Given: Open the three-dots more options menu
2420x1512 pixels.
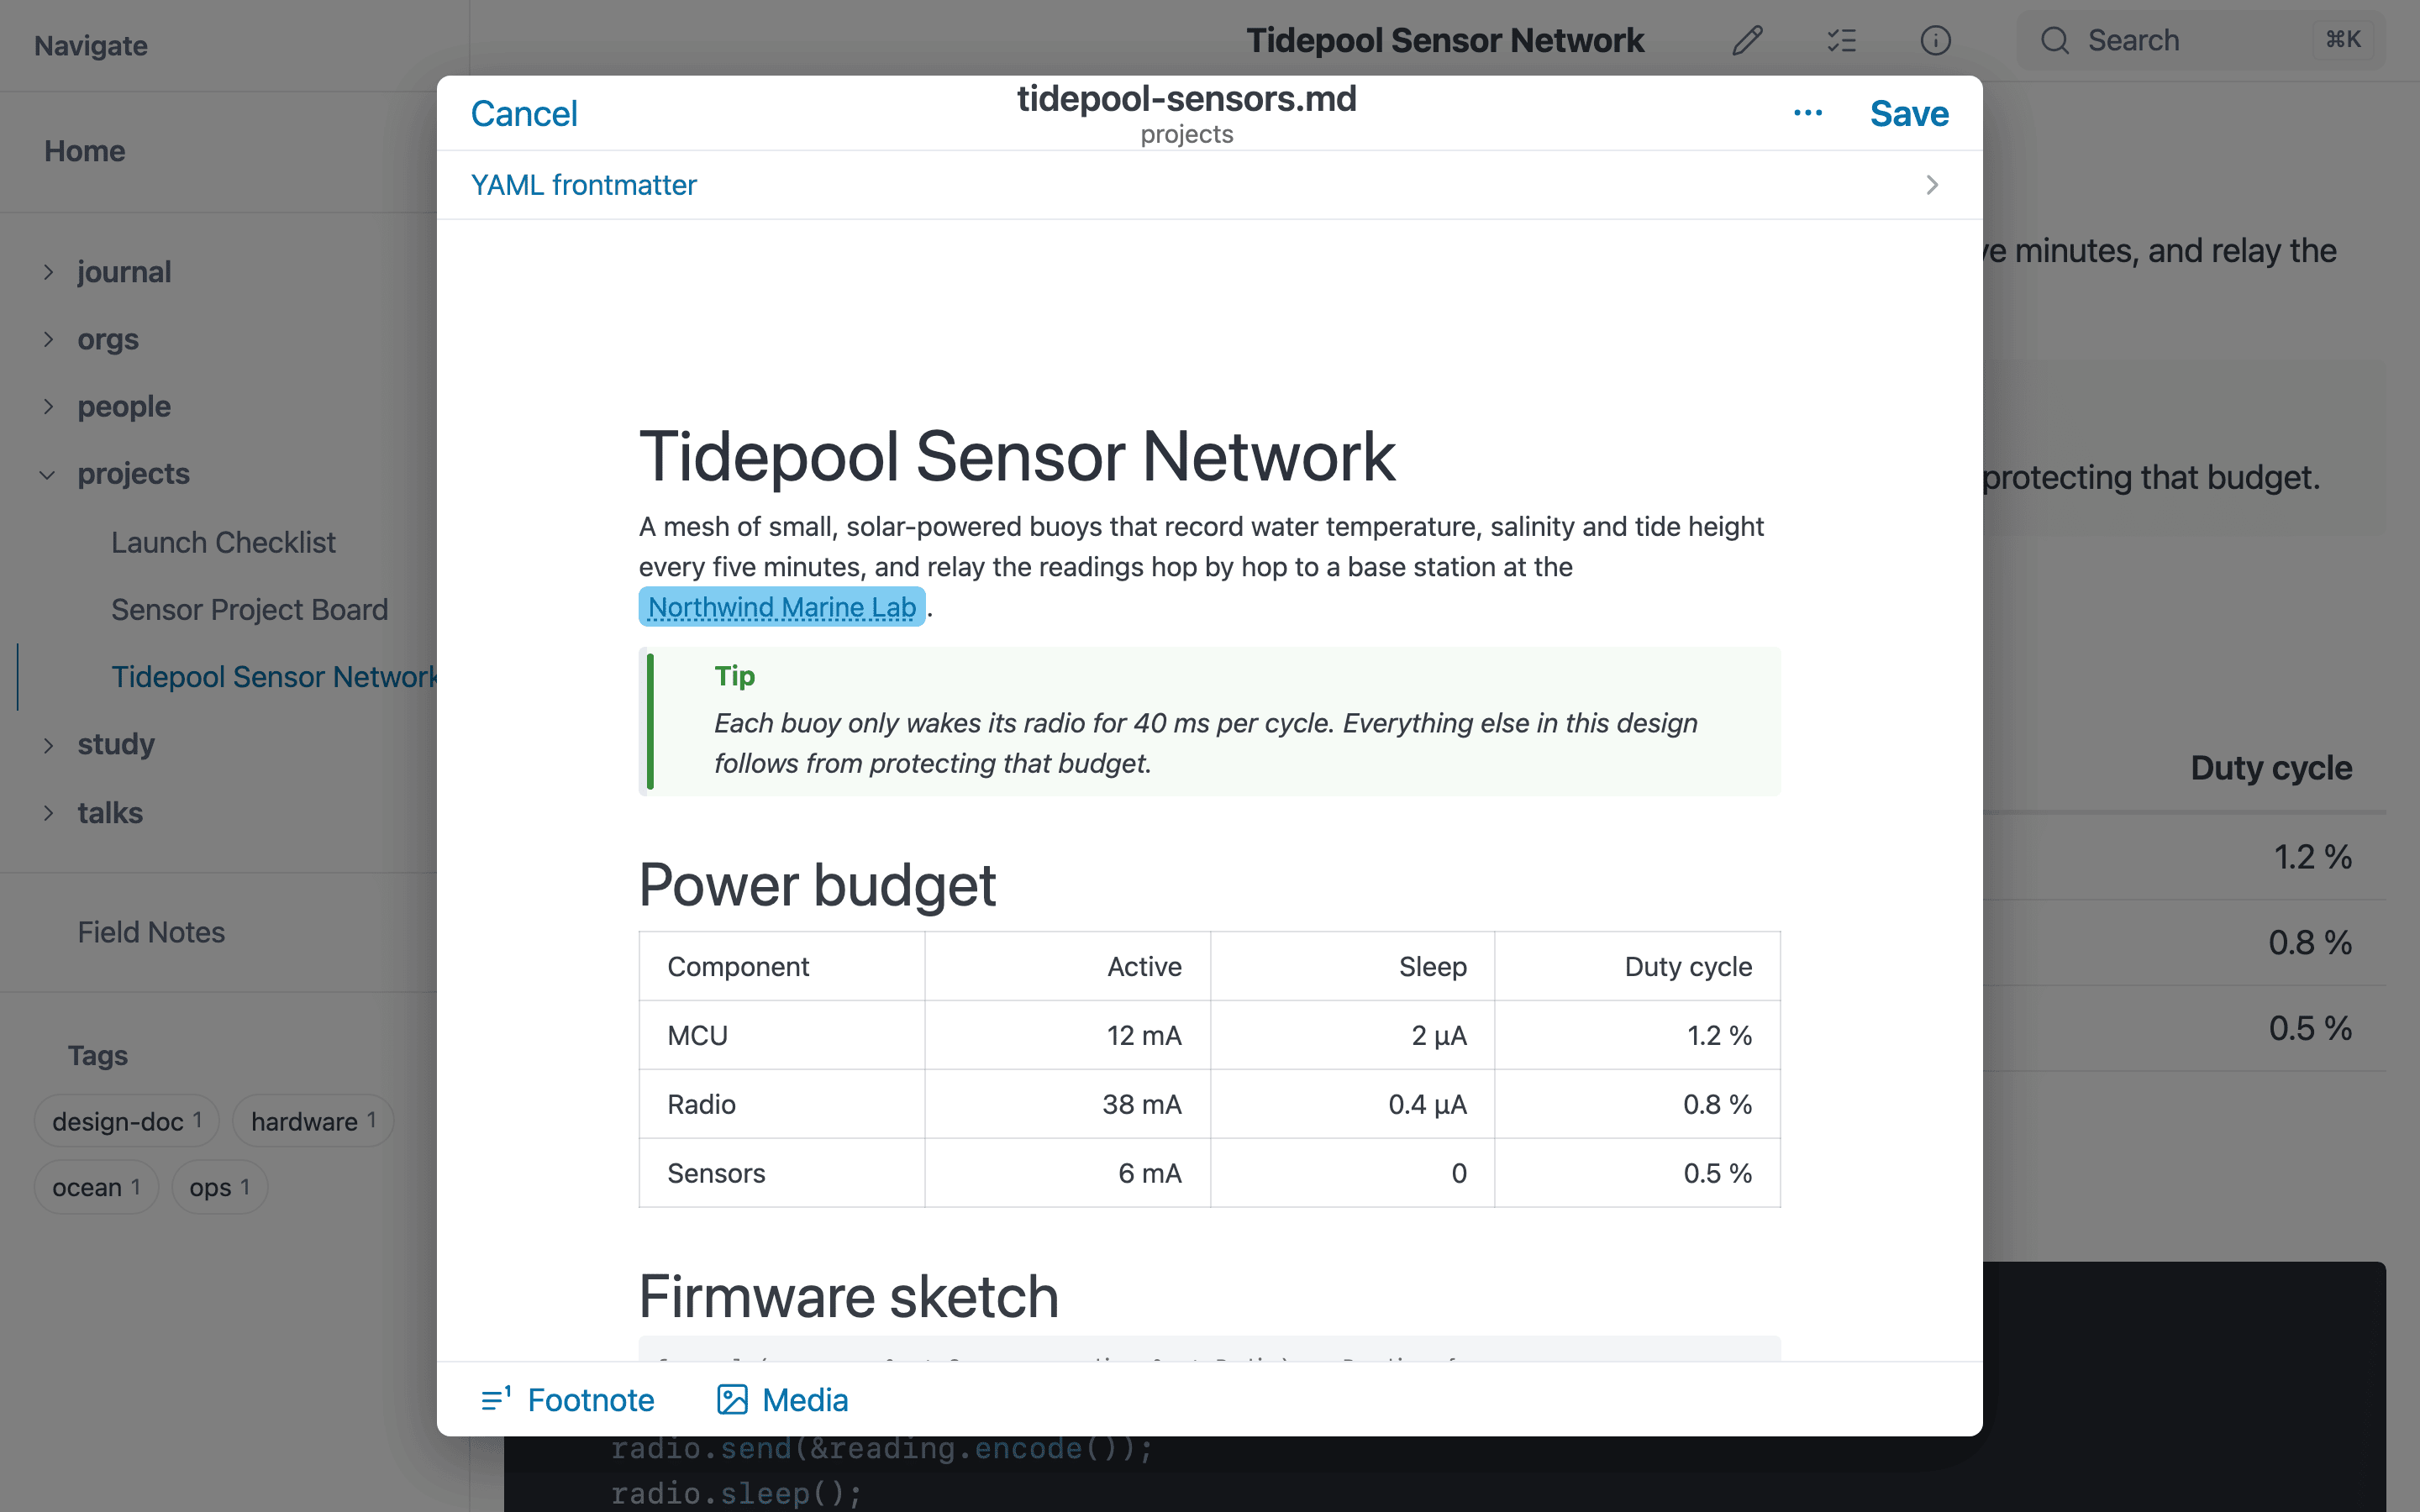Looking at the screenshot, I should [1807, 113].
